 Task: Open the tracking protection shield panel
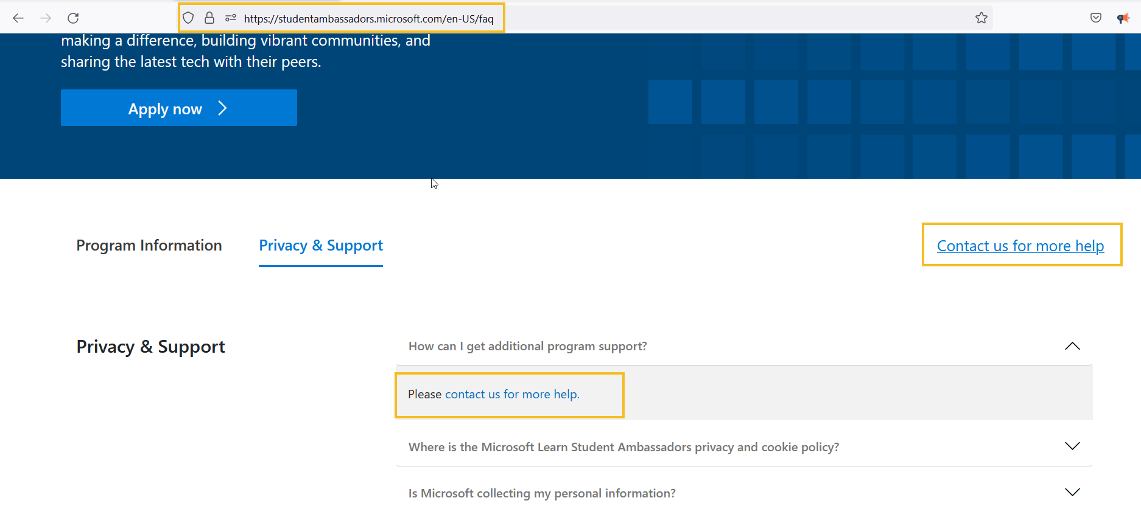(188, 18)
